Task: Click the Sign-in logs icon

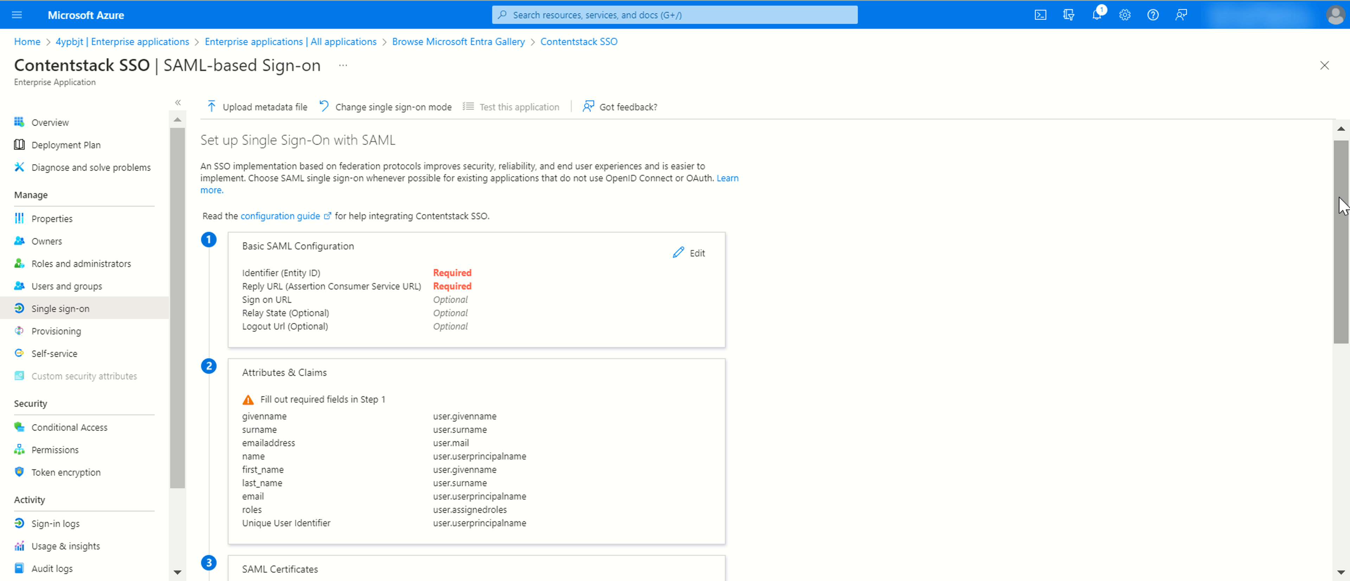Action: (x=19, y=523)
